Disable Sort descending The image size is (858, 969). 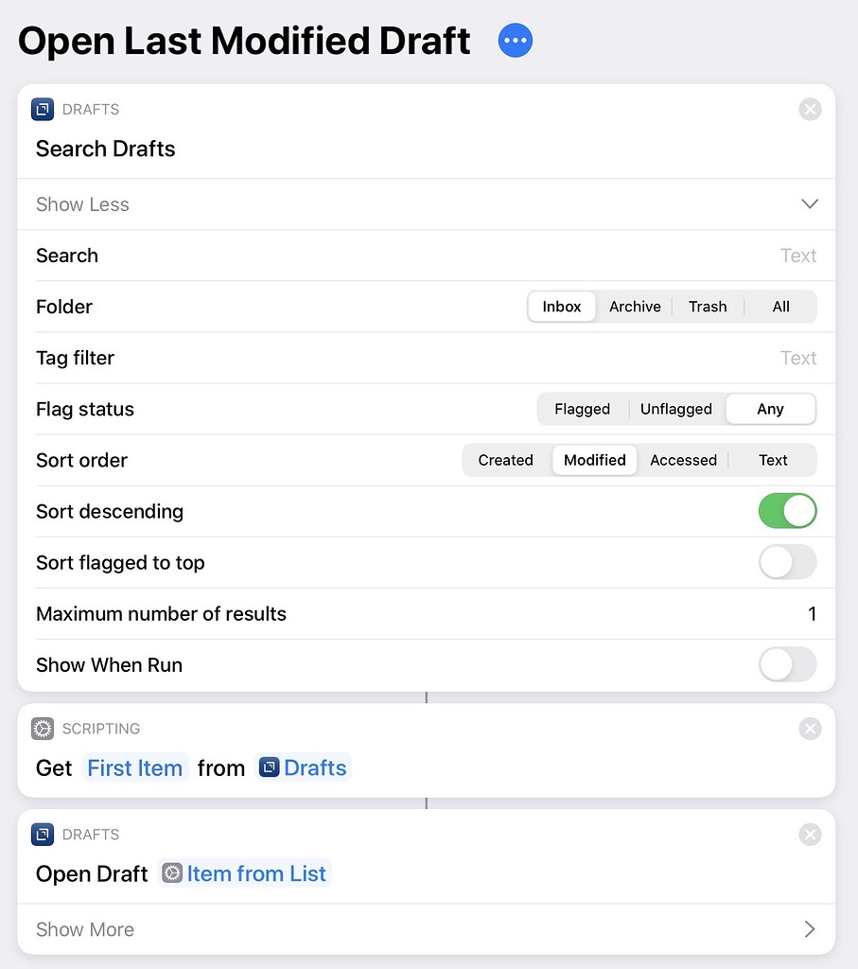[x=787, y=511]
